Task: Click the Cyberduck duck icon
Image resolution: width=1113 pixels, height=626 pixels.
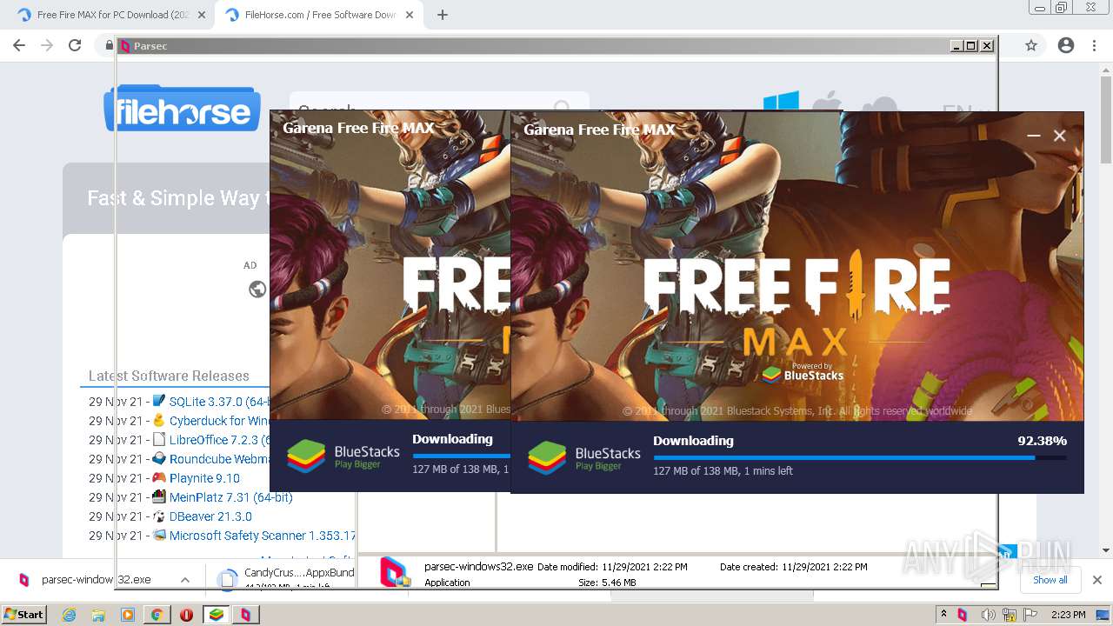Action: pyautogui.click(x=159, y=420)
